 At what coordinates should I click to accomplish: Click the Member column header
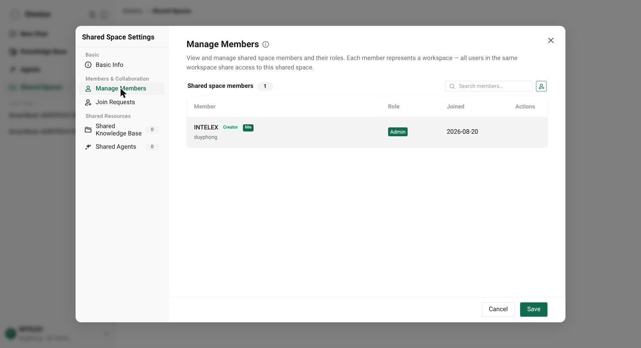[205, 107]
